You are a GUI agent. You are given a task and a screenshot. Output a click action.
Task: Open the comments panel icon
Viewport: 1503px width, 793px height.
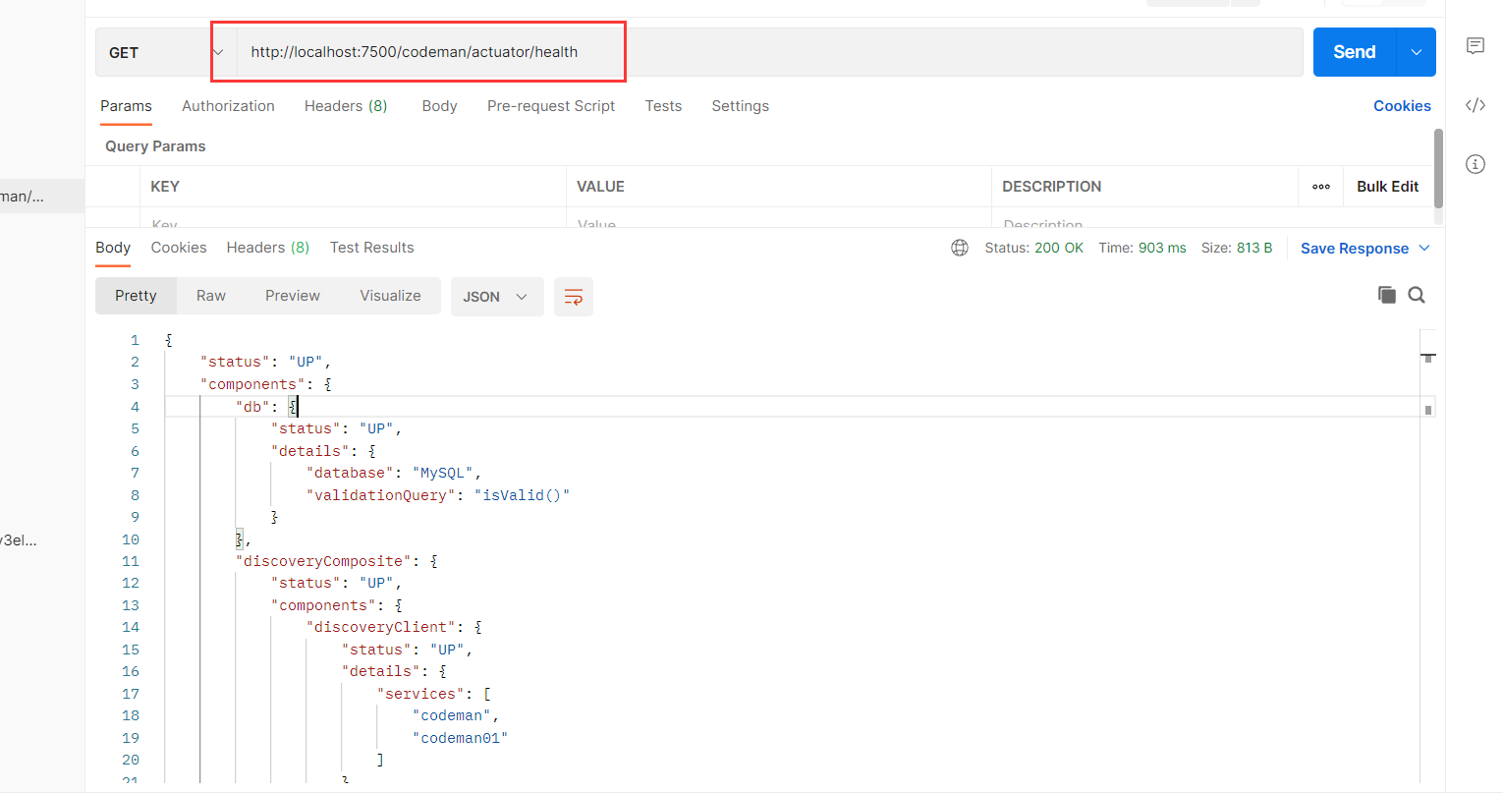[1475, 46]
